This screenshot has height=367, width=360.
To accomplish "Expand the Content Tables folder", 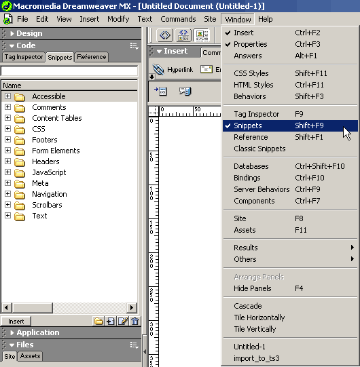I will 7,117.
